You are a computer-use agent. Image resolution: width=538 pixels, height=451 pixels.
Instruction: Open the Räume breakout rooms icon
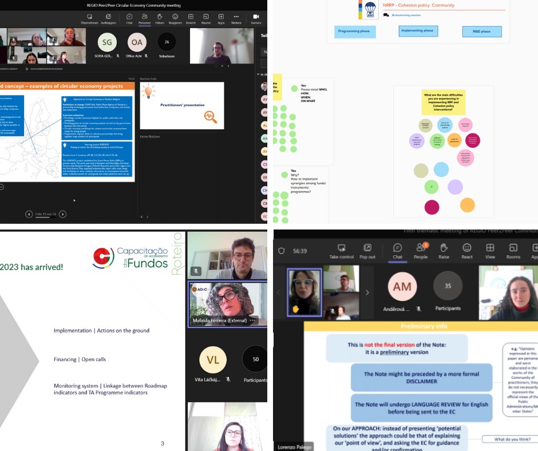click(x=206, y=19)
